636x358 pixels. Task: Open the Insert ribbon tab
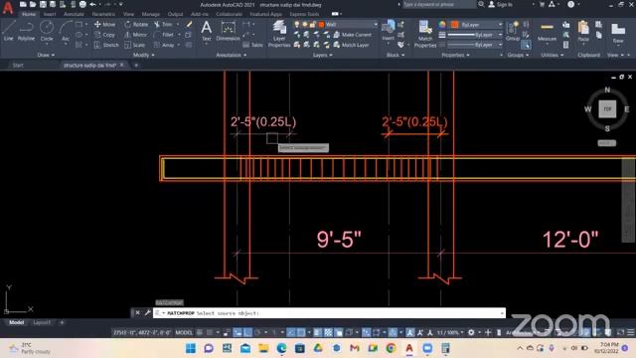tap(50, 14)
